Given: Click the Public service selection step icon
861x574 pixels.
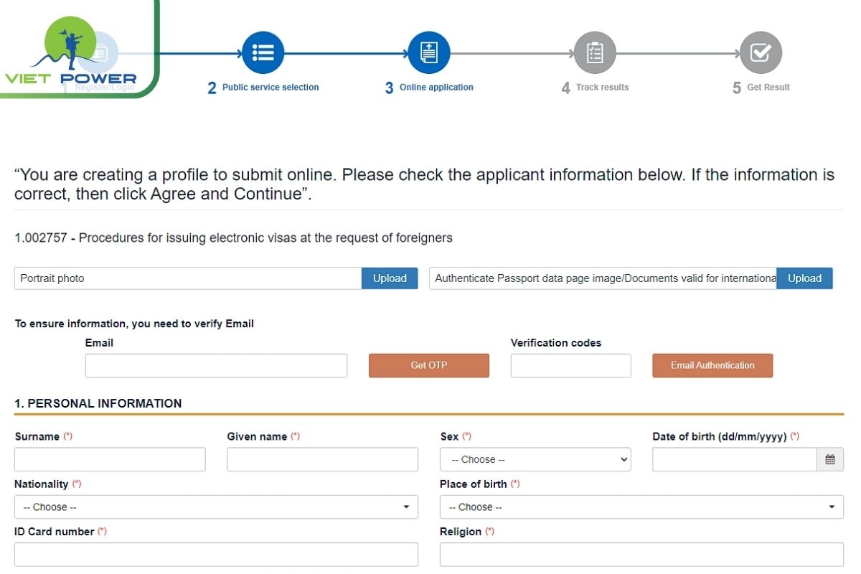Looking at the screenshot, I should (262, 52).
